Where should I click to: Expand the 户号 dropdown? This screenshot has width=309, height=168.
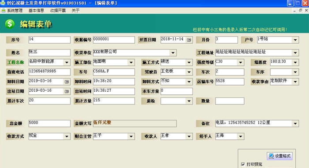point(295,40)
